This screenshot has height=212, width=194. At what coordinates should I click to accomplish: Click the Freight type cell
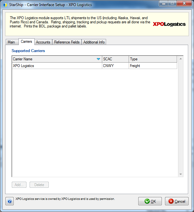[153, 66]
